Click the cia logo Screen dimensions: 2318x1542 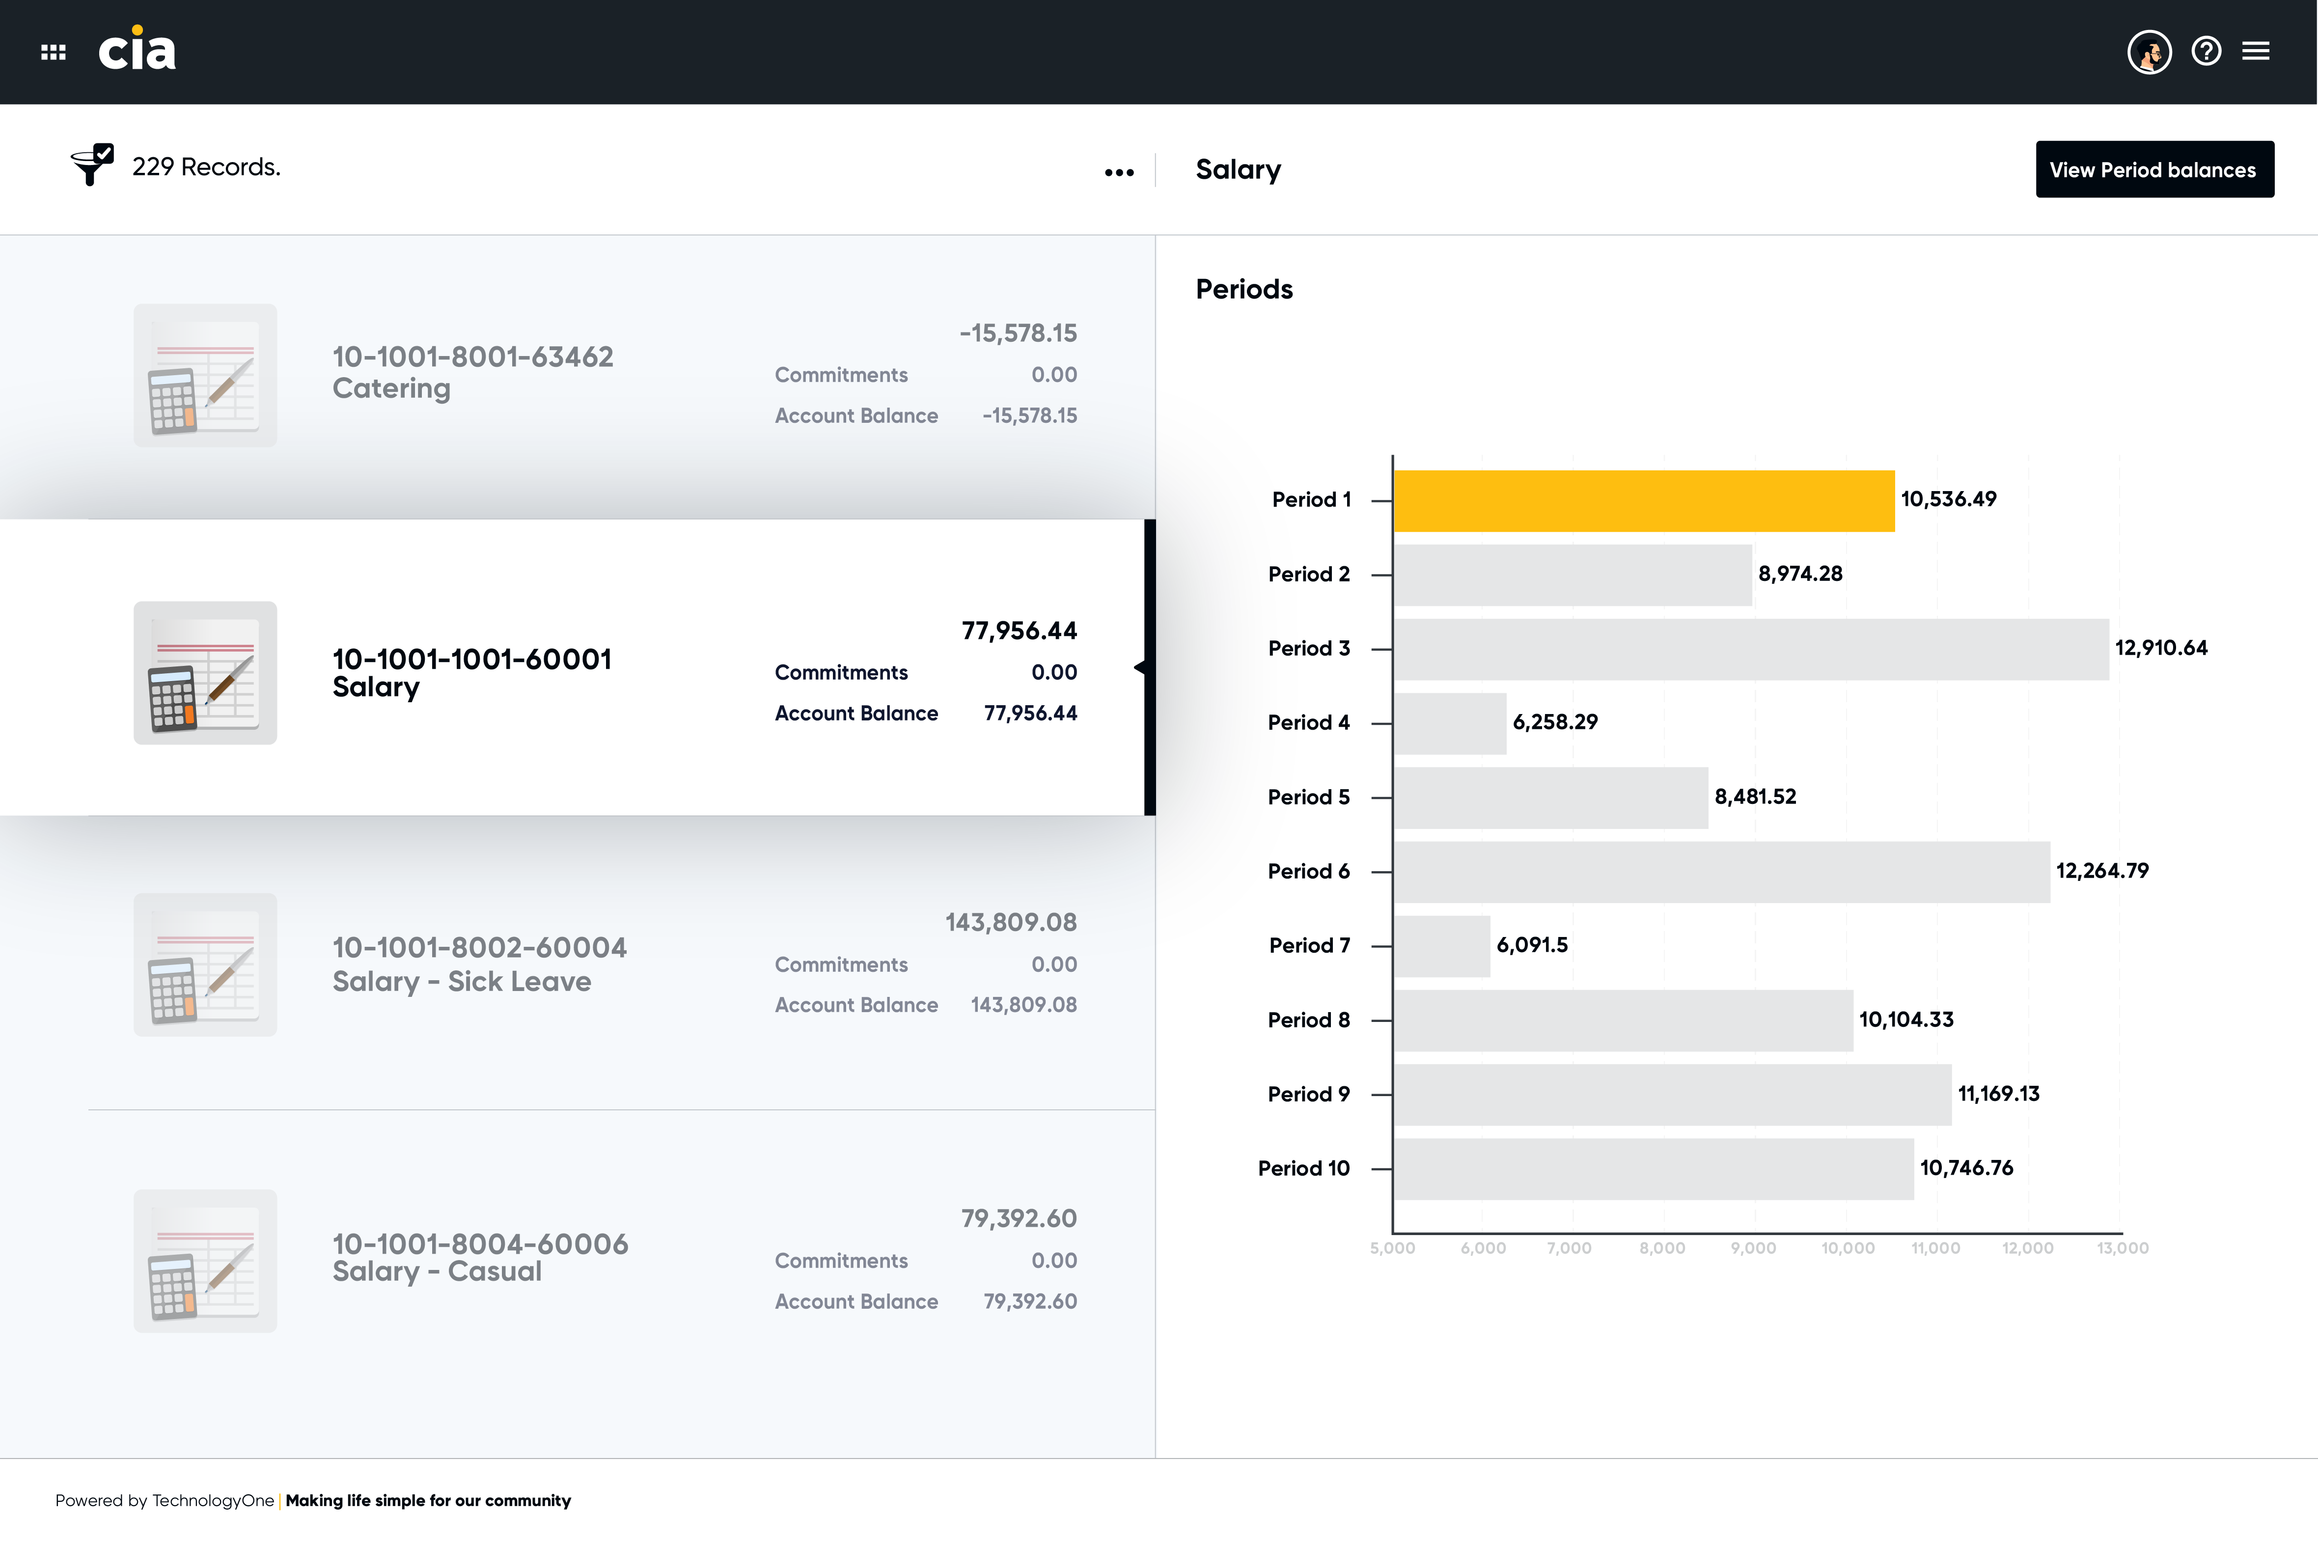(137, 49)
